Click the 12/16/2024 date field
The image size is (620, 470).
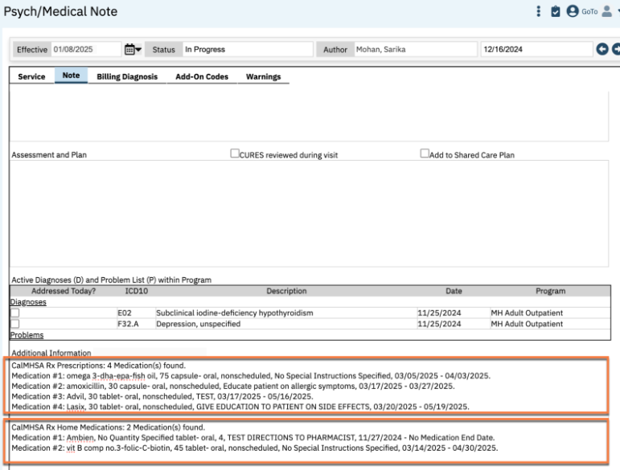click(x=536, y=49)
